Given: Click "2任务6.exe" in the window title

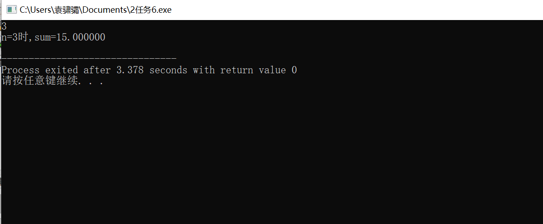Looking at the screenshot, I should [x=154, y=10].
